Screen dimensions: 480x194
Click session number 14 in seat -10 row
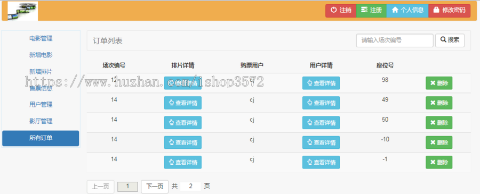[x=114, y=139]
